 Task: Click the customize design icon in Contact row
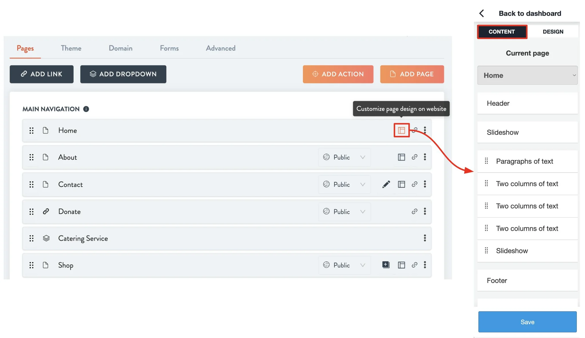coord(401,184)
